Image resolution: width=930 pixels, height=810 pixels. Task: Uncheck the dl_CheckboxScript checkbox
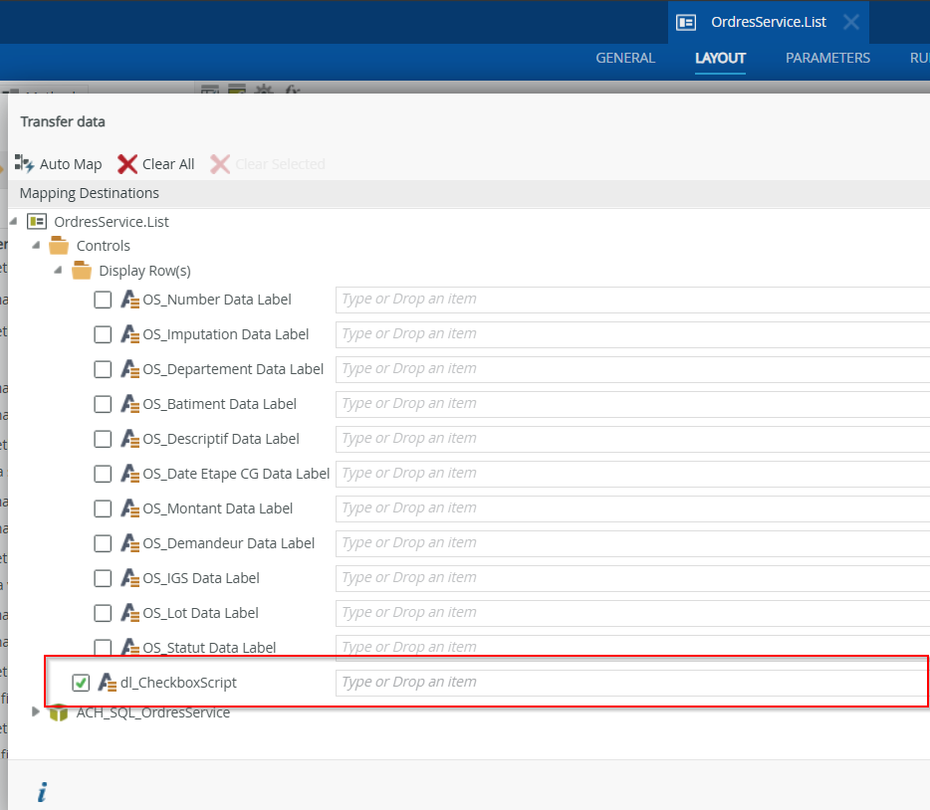[x=81, y=683]
